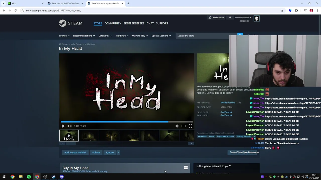This screenshot has height=180, width=321.
Task: Expand the Hardware dropdown
Action: tap(122, 36)
